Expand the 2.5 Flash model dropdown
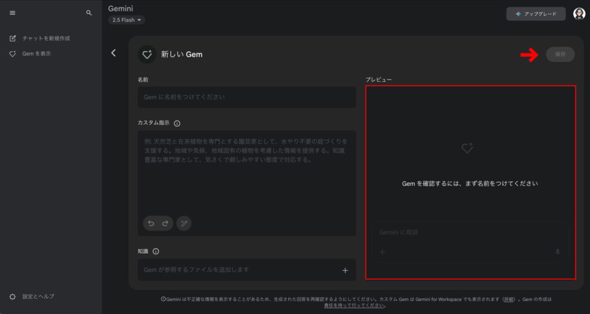590x314 pixels. click(x=126, y=20)
